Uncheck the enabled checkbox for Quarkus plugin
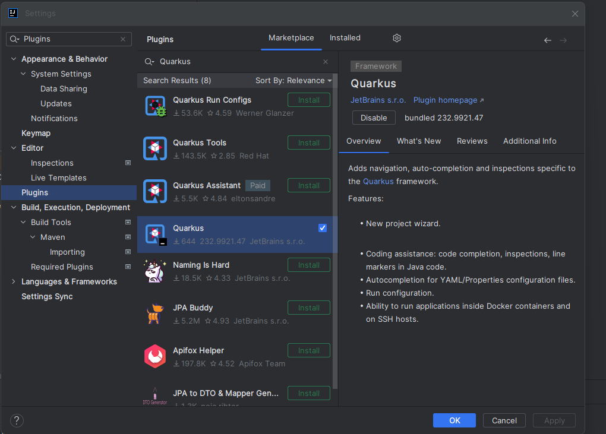This screenshot has height=434, width=606. pos(323,228)
